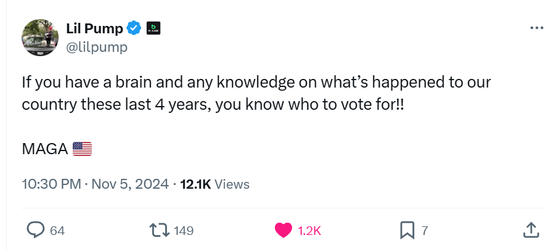Click the blue verified checkmark badge
This screenshot has width=556, height=251.
[134, 28]
